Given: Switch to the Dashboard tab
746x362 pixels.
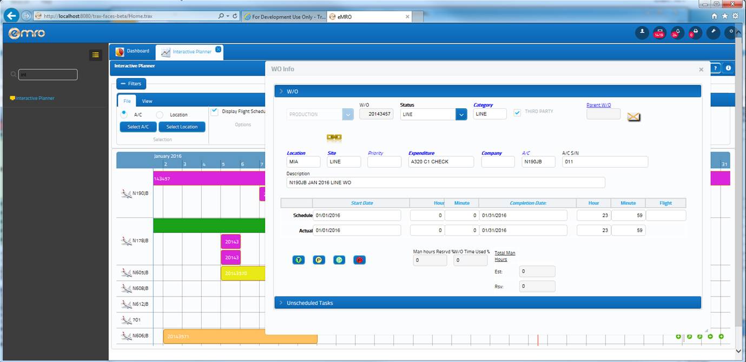Looking at the screenshot, I should pyautogui.click(x=133, y=51).
